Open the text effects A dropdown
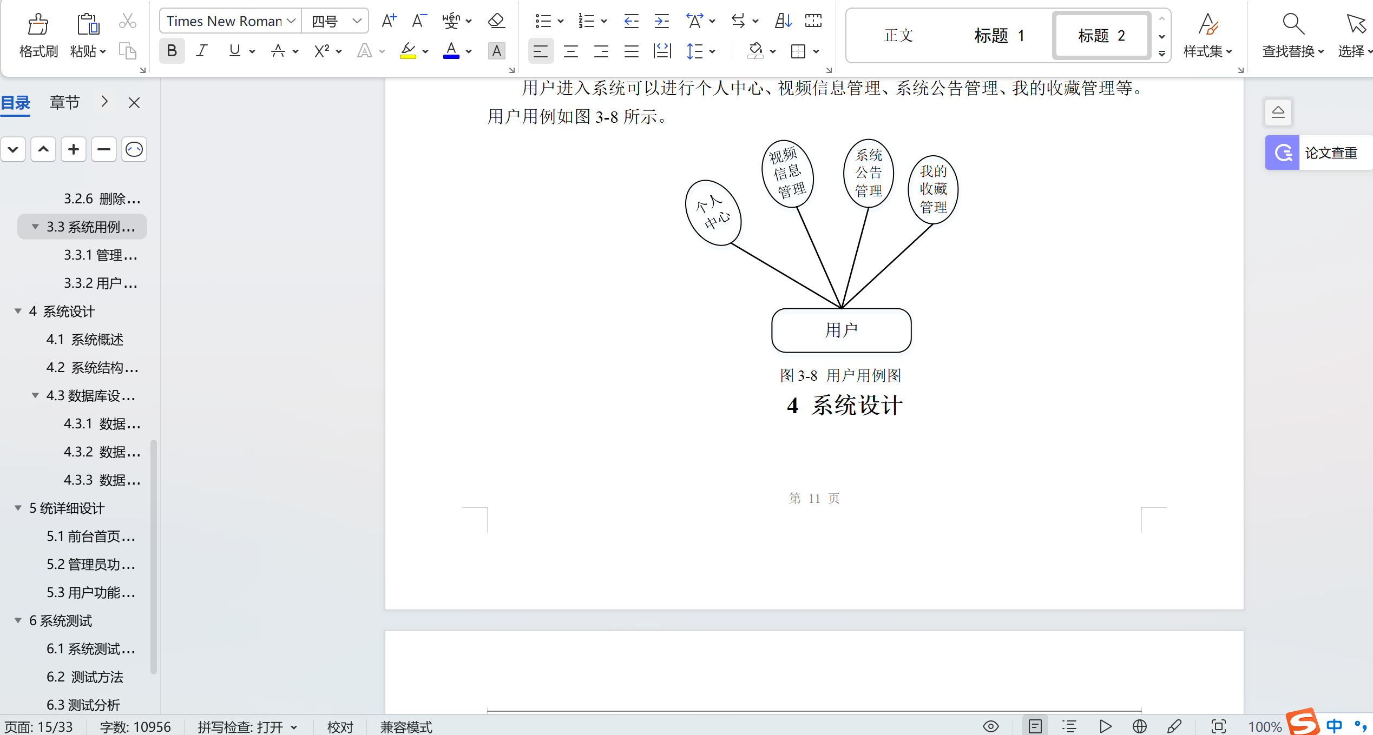 pos(382,51)
